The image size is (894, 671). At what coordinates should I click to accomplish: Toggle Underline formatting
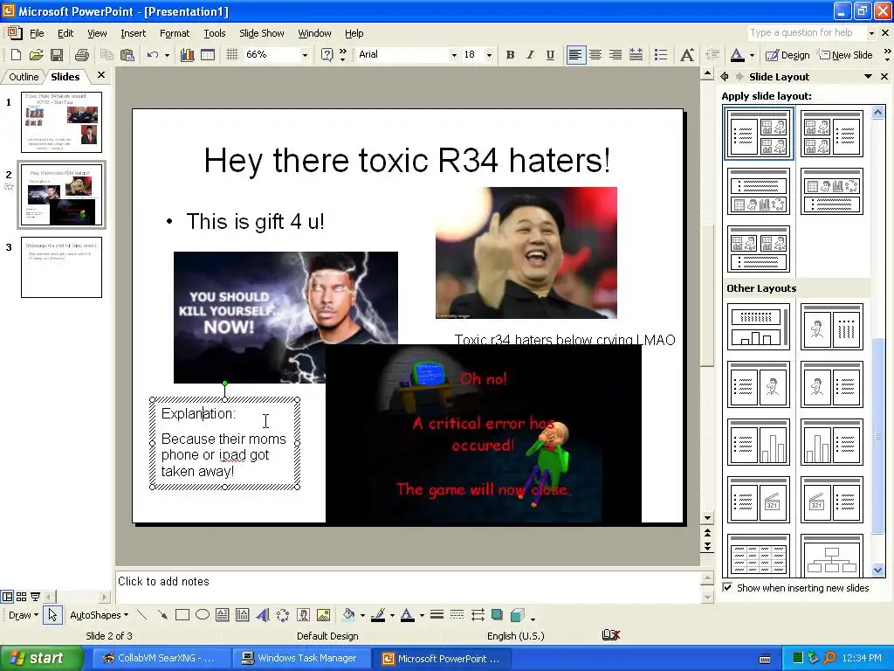pos(550,55)
